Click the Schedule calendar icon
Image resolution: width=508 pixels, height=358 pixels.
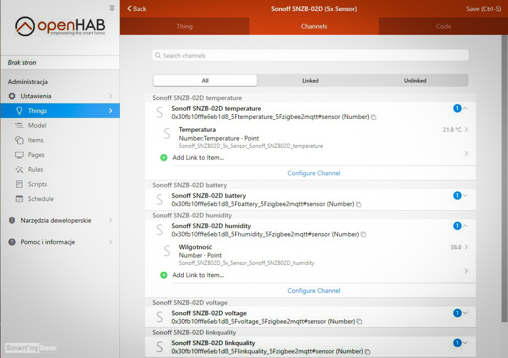[19, 199]
